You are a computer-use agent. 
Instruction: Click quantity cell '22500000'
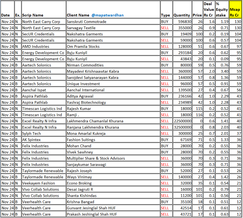182,121
